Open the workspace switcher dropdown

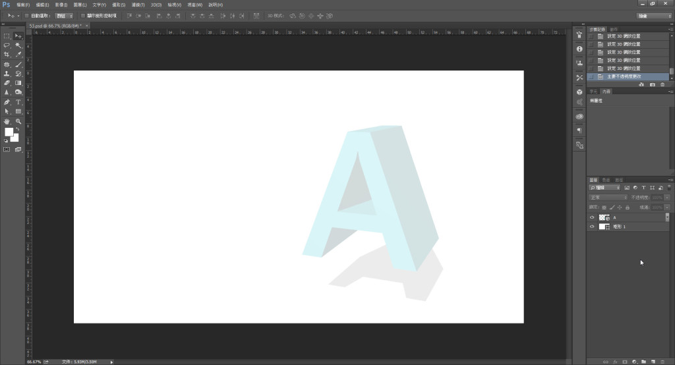point(655,15)
